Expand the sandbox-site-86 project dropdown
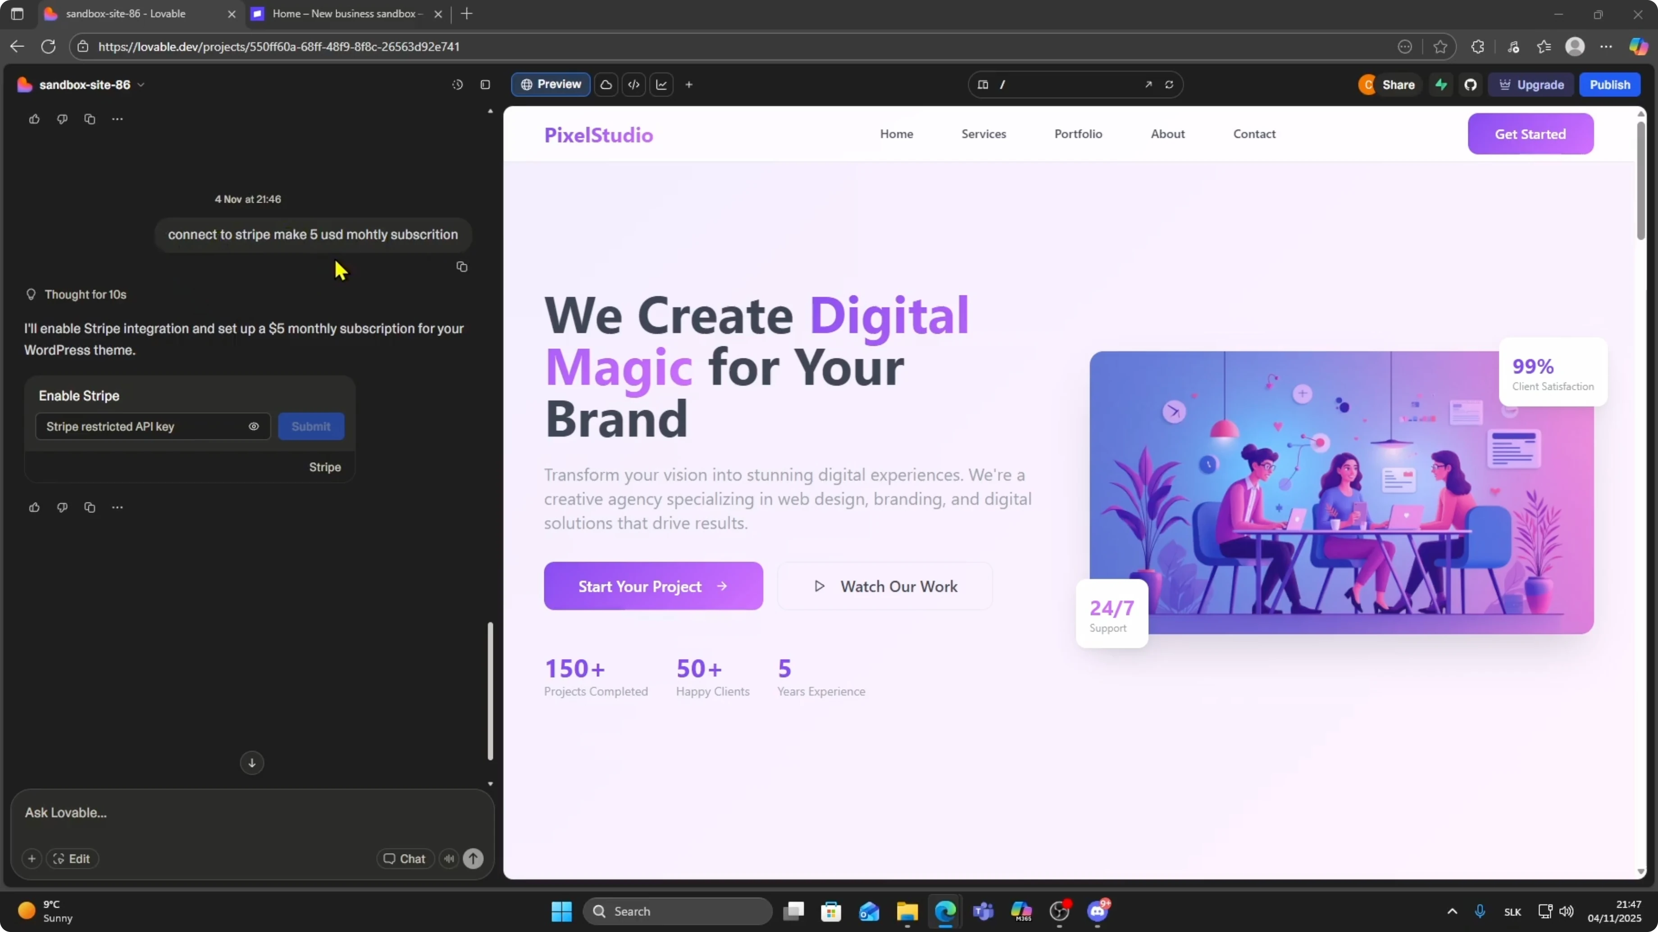 click(141, 85)
